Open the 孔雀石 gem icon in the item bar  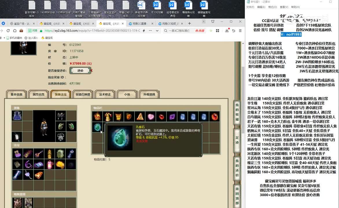pyautogui.click(x=97, y=126)
